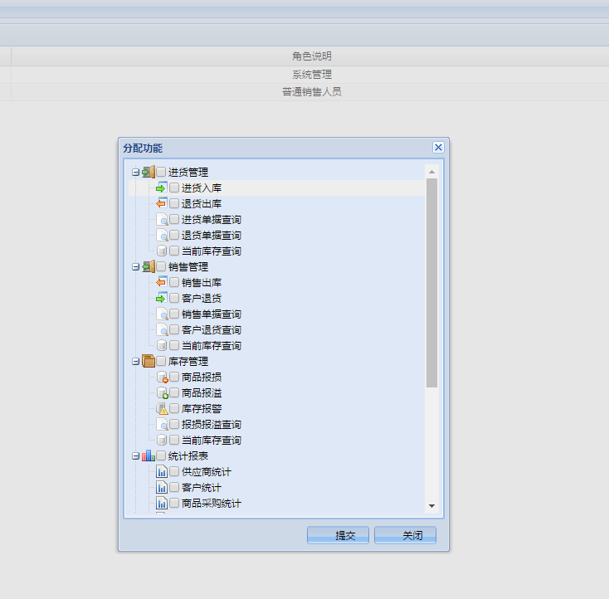Check the 库存报警 checkbox
Screen dimensions: 609x599
174,408
